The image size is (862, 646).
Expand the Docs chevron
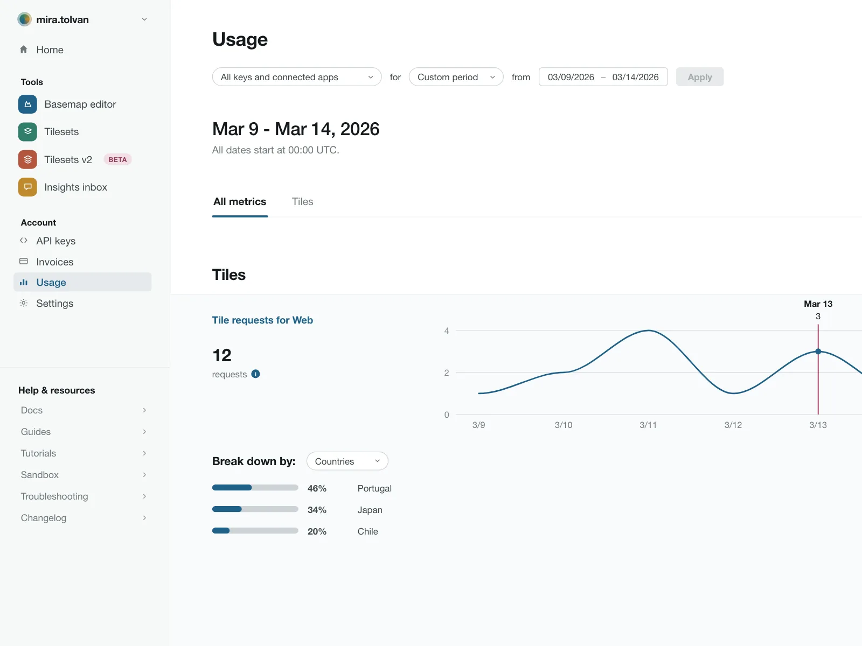click(144, 410)
